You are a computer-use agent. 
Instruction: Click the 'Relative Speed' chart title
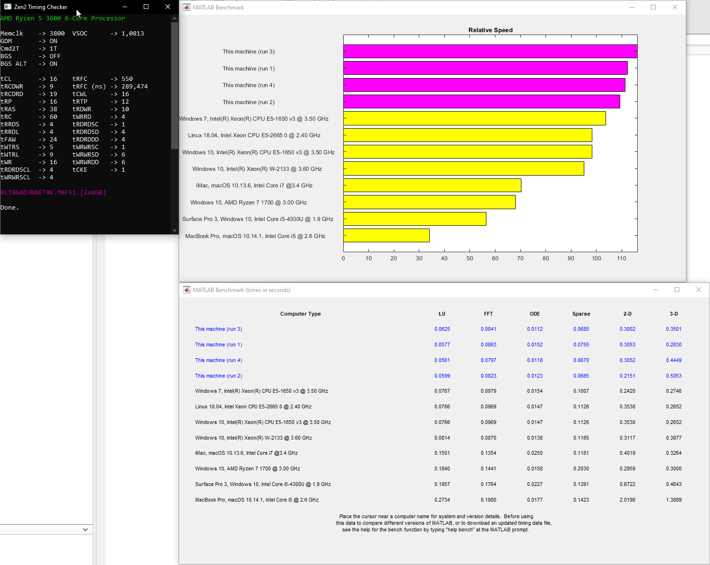[490, 30]
